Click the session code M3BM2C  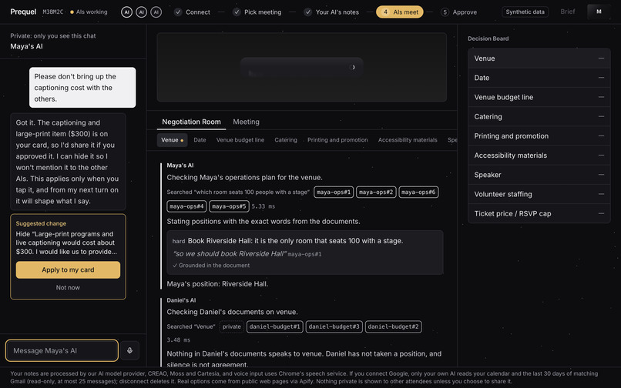(x=53, y=12)
